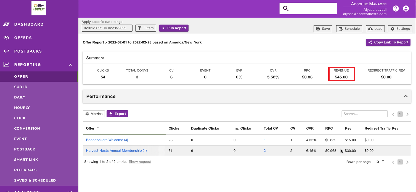Open Boondockers Welcome (4) offer link

(x=107, y=140)
